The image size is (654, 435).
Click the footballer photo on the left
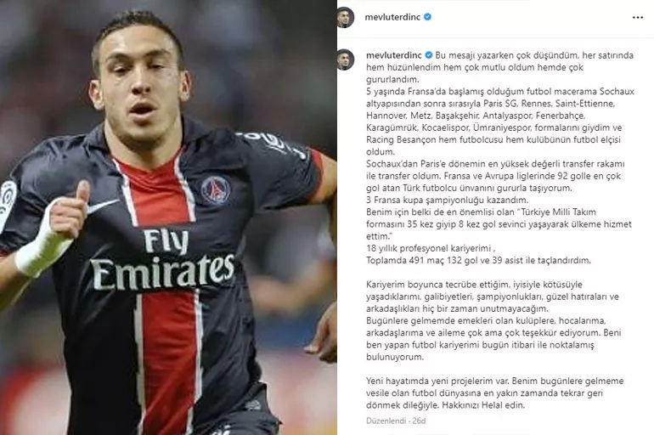point(168,217)
